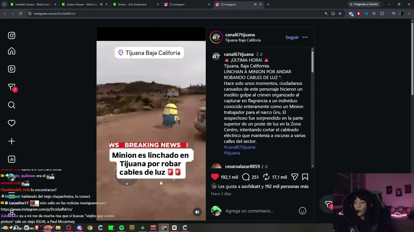
Task: Open the Kick app from the taskbar
Action: coord(111,228)
